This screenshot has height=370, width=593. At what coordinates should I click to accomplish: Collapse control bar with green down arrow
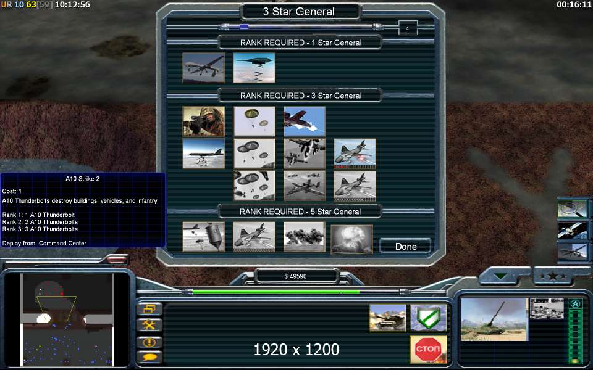(500, 276)
